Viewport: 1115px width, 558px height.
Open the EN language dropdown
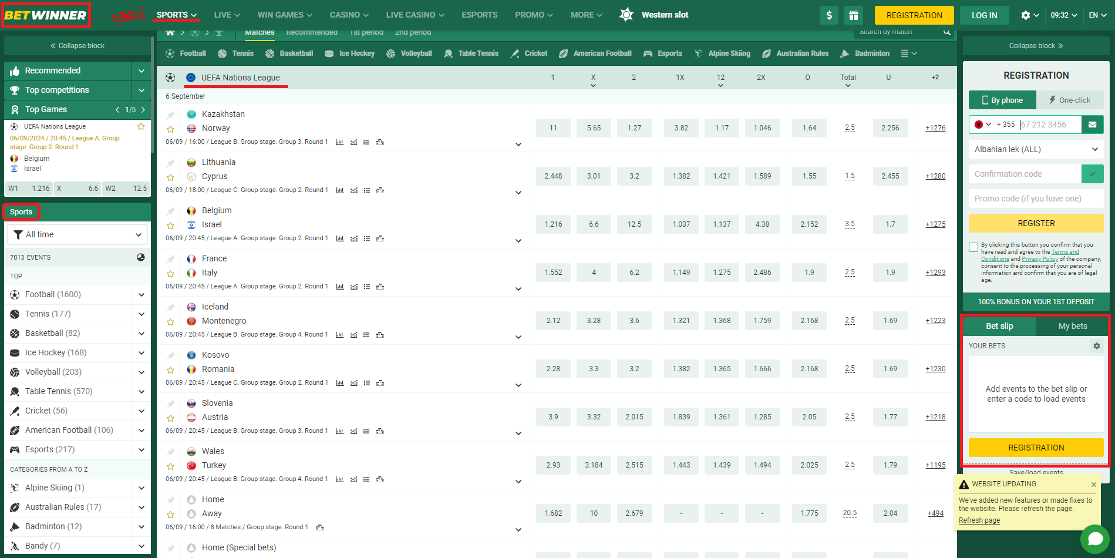(x=1097, y=15)
